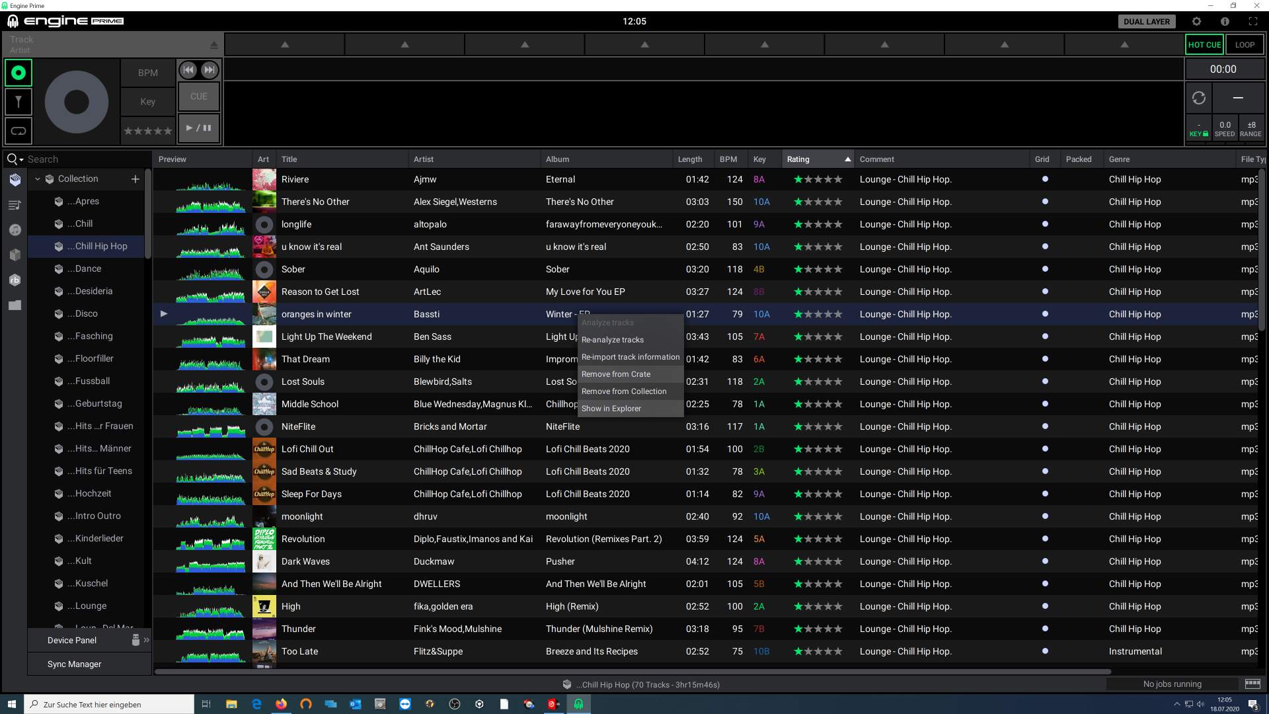
Task: Toggle DUAL LAYER mode
Action: (1147, 21)
